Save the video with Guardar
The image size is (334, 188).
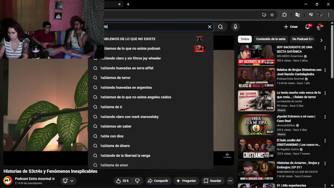coord(213,181)
